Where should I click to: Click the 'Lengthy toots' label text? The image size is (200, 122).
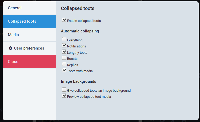pos(77,53)
